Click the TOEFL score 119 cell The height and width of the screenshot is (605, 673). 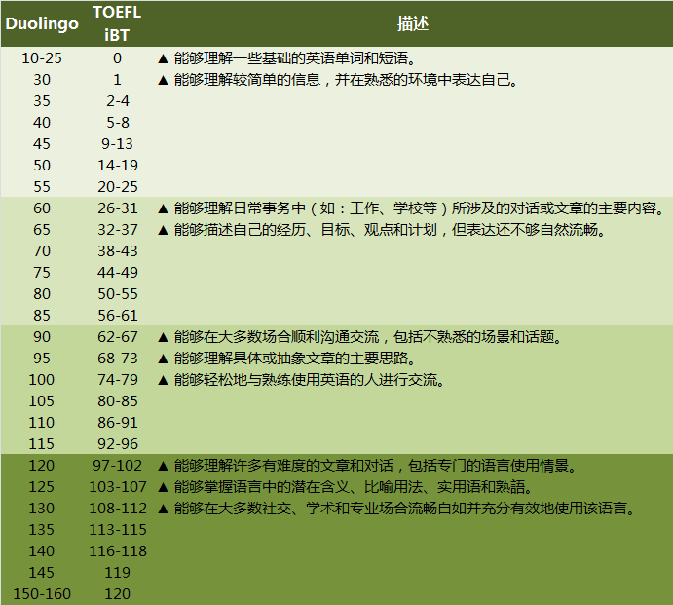point(117,573)
